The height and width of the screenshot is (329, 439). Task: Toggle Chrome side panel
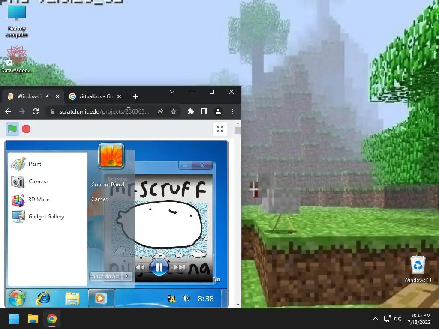[204, 111]
